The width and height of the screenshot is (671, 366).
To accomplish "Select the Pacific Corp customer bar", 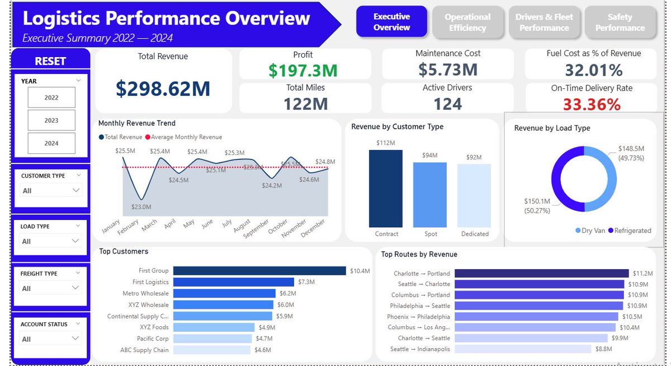I will click(x=212, y=339).
